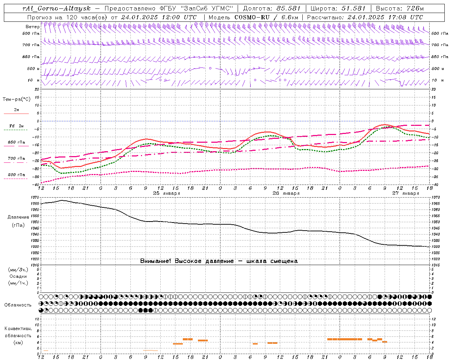Viewport: 450px width, 360px height.
Task: Click the date label 26 января
Action: pos(286,193)
